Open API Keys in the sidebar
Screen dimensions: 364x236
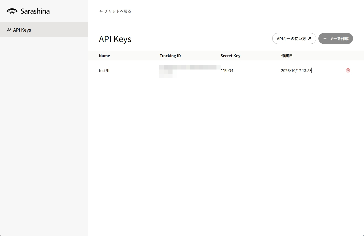coord(44,30)
